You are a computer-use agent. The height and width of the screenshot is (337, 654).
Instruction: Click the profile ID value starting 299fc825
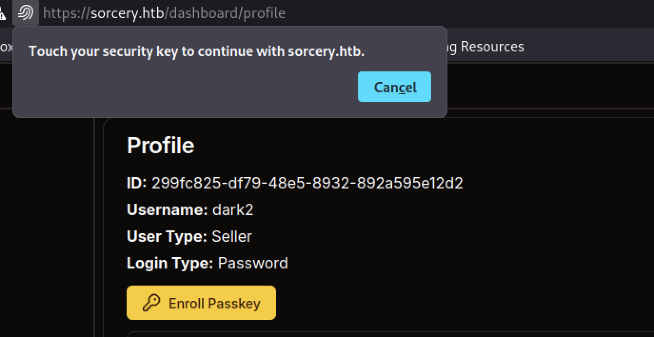pyautogui.click(x=307, y=183)
